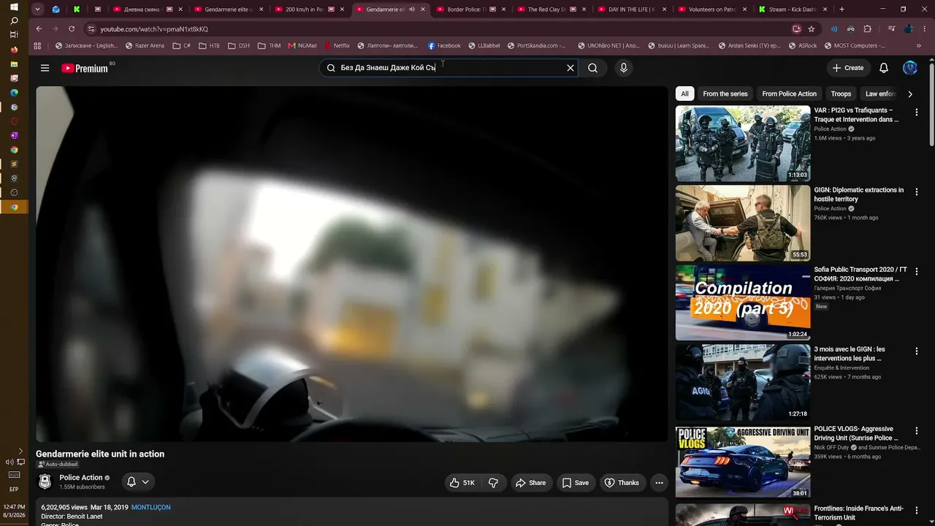Share the Gendarmerie video

coord(530,483)
